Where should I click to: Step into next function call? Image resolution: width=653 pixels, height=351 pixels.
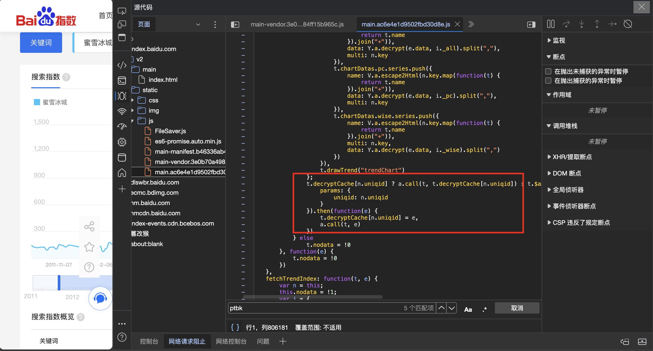[x=582, y=24]
